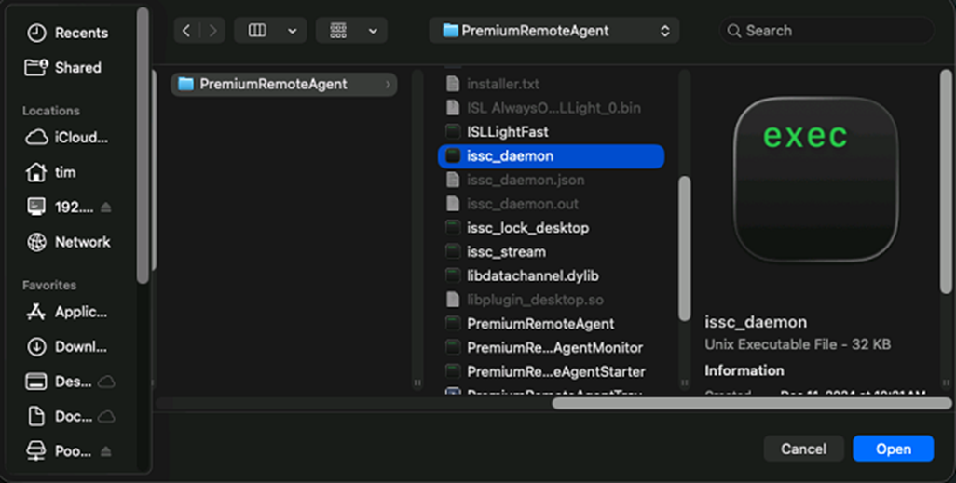The image size is (956, 483).
Task: Click the horizontal scrollbar at bottom
Action: click(750, 403)
